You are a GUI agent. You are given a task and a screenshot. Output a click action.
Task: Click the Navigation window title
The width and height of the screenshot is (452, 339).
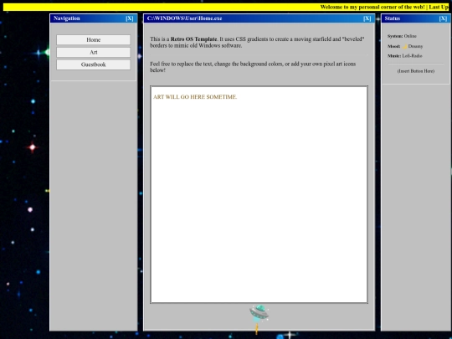coord(67,18)
